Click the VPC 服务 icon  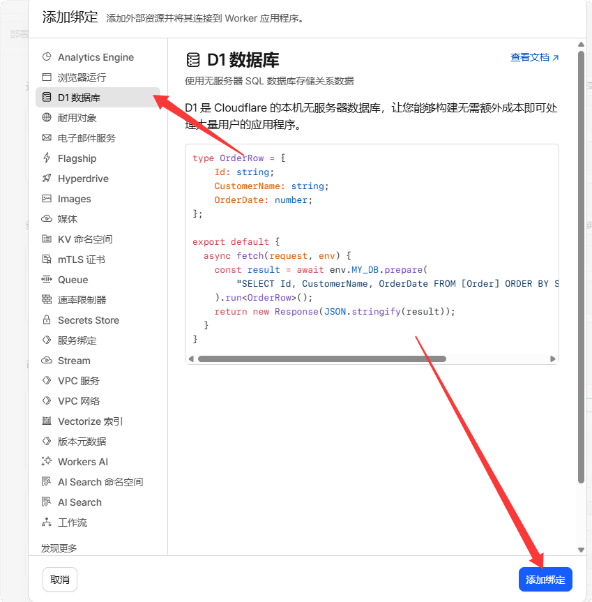pos(47,380)
